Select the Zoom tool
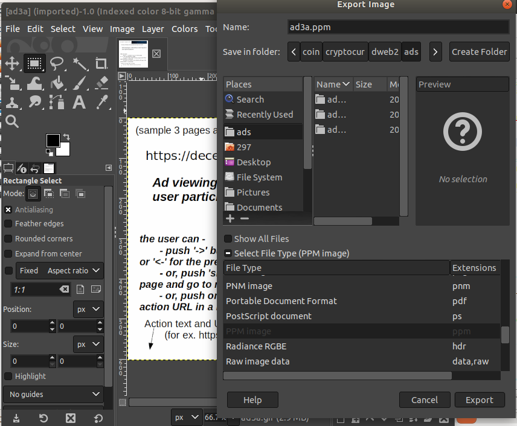This screenshot has width=517, height=426. point(13,121)
